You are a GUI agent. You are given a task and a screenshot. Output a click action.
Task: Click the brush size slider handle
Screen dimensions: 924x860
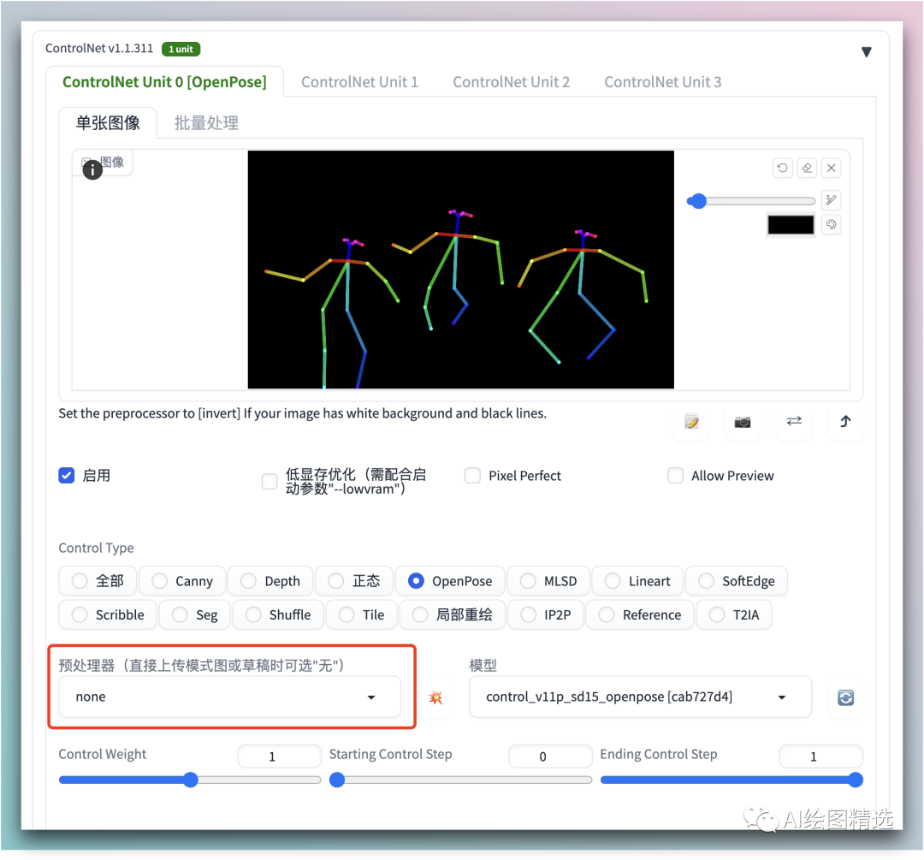(x=698, y=201)
